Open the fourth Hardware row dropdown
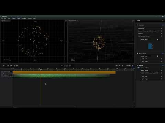This screenshot has height=123, width=165. (150, 36)
